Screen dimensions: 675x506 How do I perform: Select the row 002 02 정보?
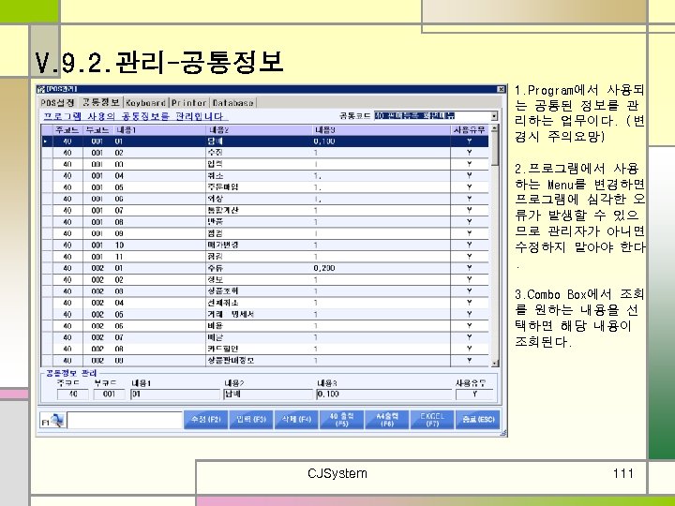coord(265,279)
